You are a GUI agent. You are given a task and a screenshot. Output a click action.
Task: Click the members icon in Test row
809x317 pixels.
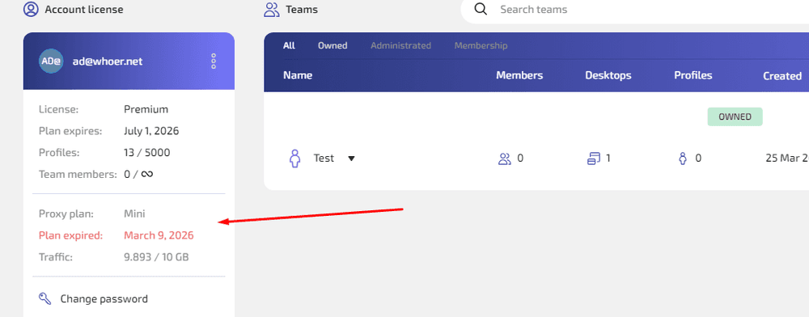504,158
